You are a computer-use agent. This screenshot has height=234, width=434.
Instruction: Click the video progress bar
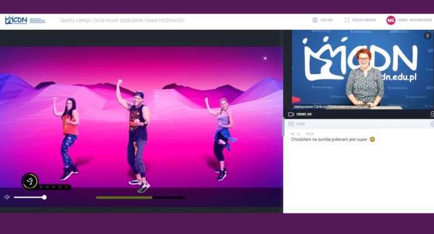140,198
